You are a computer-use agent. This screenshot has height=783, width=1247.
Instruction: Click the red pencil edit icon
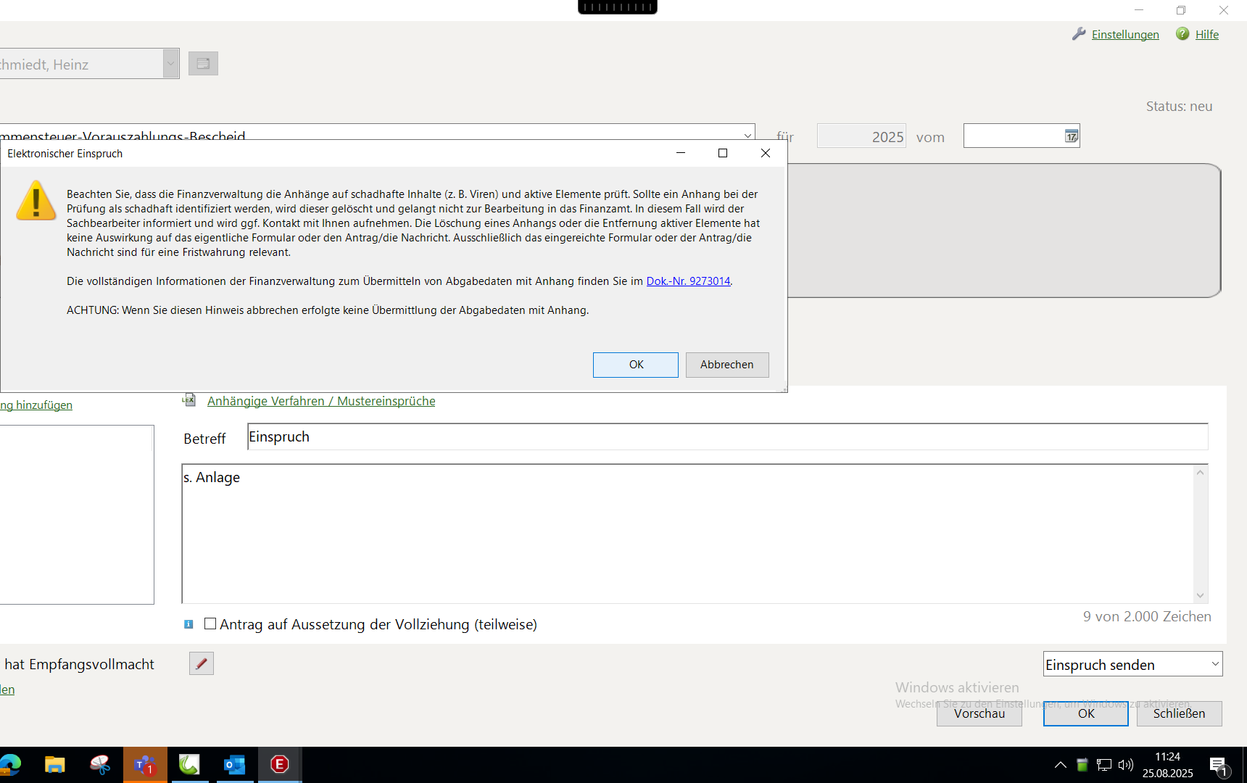(202, 663)
